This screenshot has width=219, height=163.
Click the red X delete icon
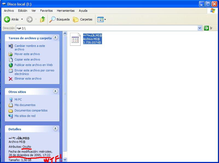(11, 79)
